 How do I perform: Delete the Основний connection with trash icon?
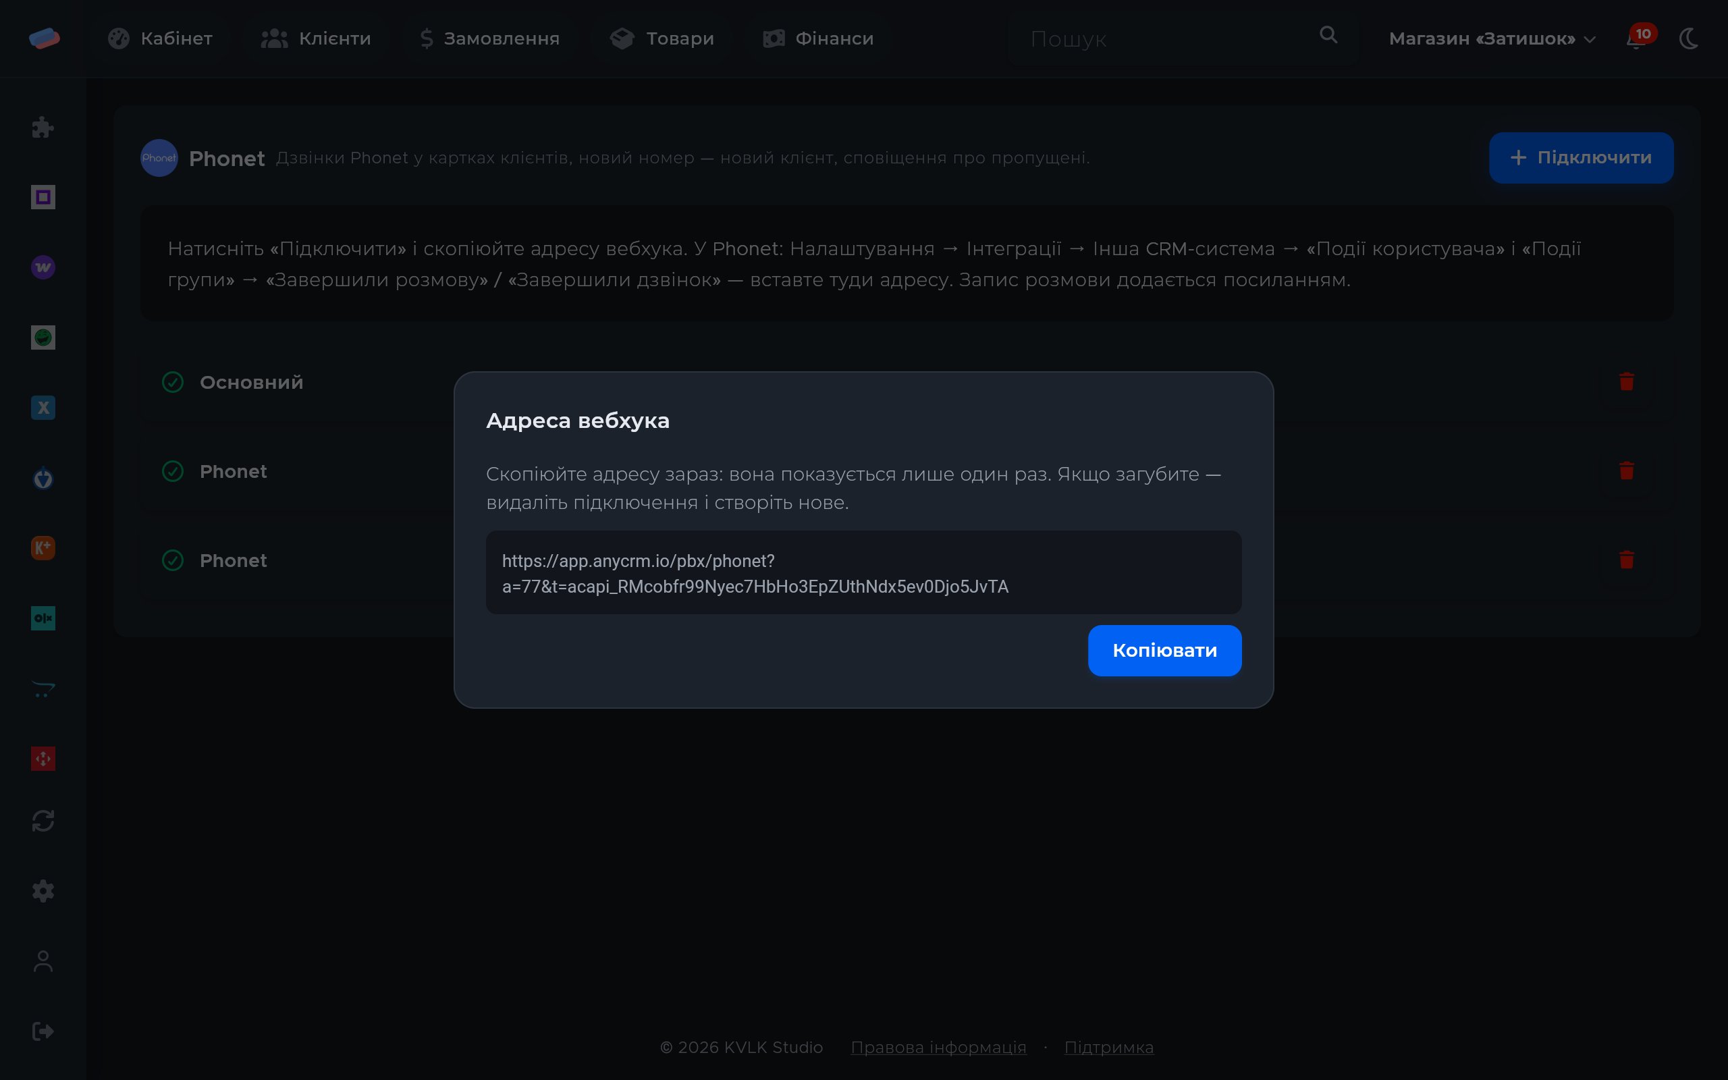(1627, 382)
